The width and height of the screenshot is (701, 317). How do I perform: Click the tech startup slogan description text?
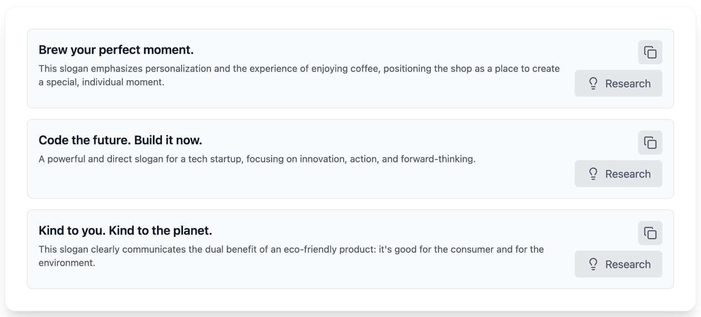(x=257, y=160)
